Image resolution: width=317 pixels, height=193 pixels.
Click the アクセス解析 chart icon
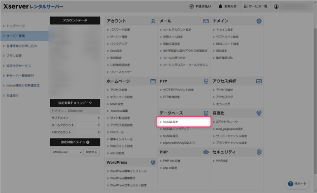pos(259,81)
